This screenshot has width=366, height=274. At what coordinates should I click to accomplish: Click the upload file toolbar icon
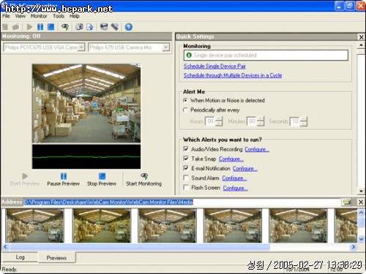click(89, 27)
